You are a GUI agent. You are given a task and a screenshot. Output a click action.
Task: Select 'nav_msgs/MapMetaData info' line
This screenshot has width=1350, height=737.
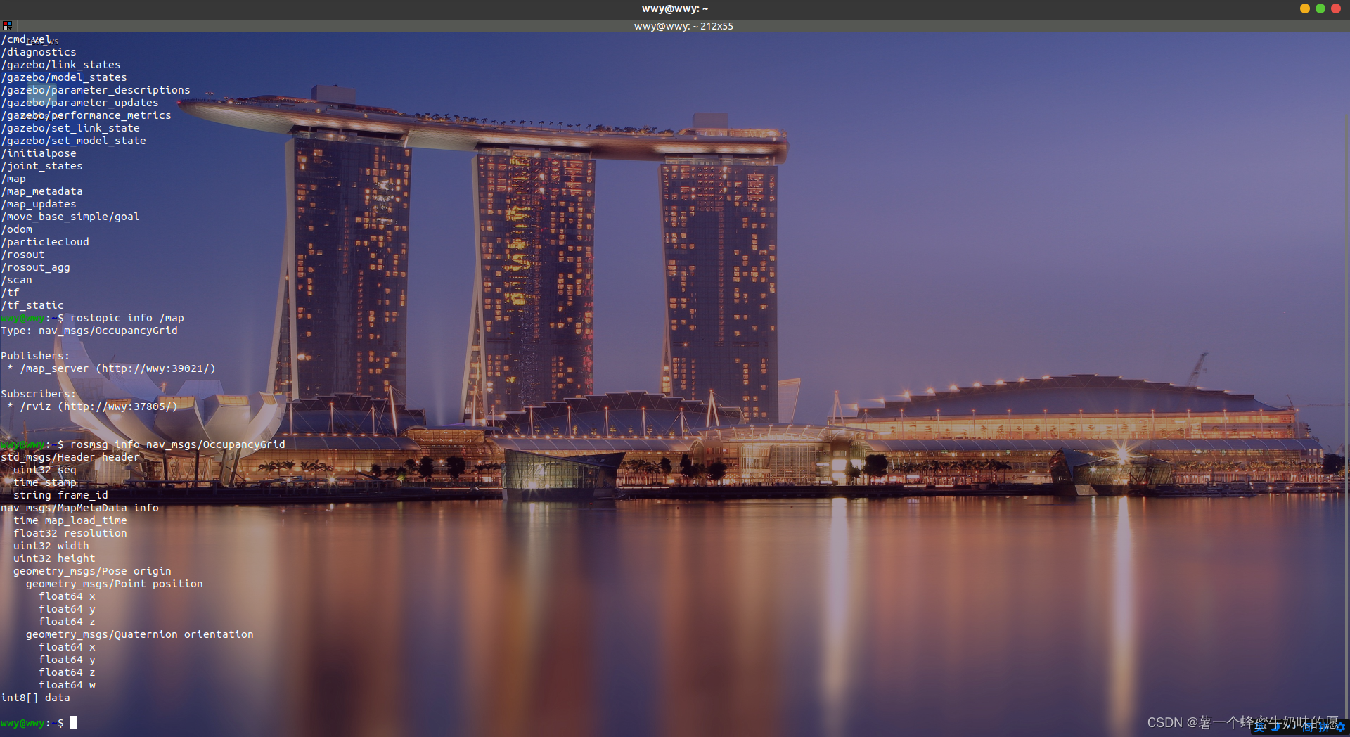point(80,508)
